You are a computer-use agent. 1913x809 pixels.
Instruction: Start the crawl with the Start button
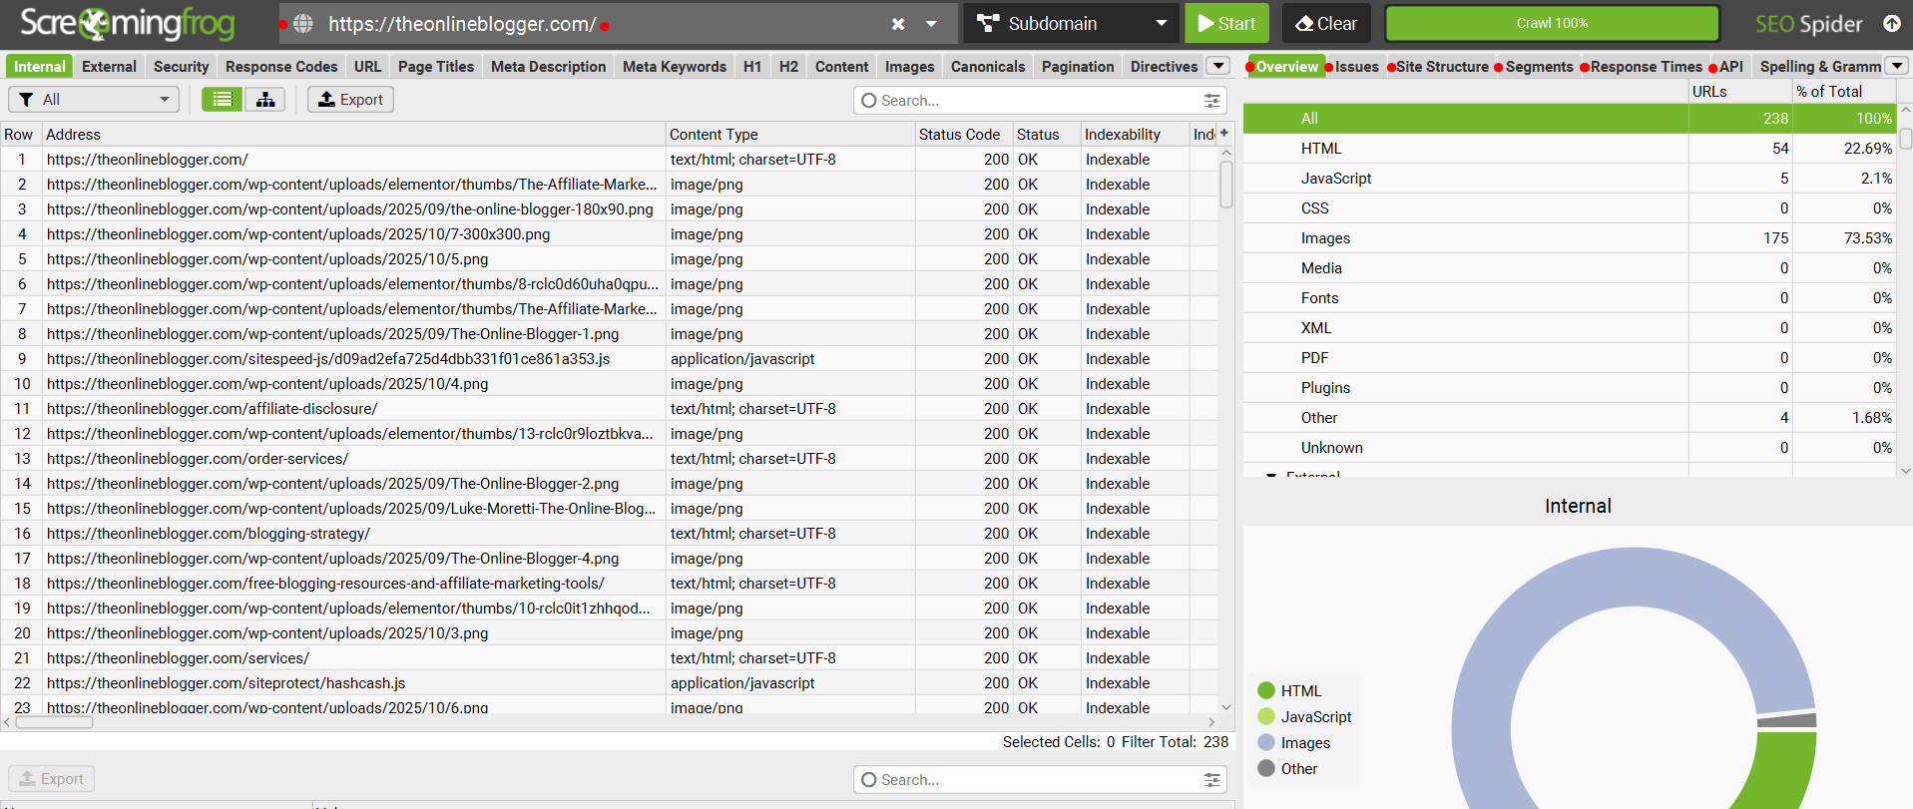(1226, 23)
